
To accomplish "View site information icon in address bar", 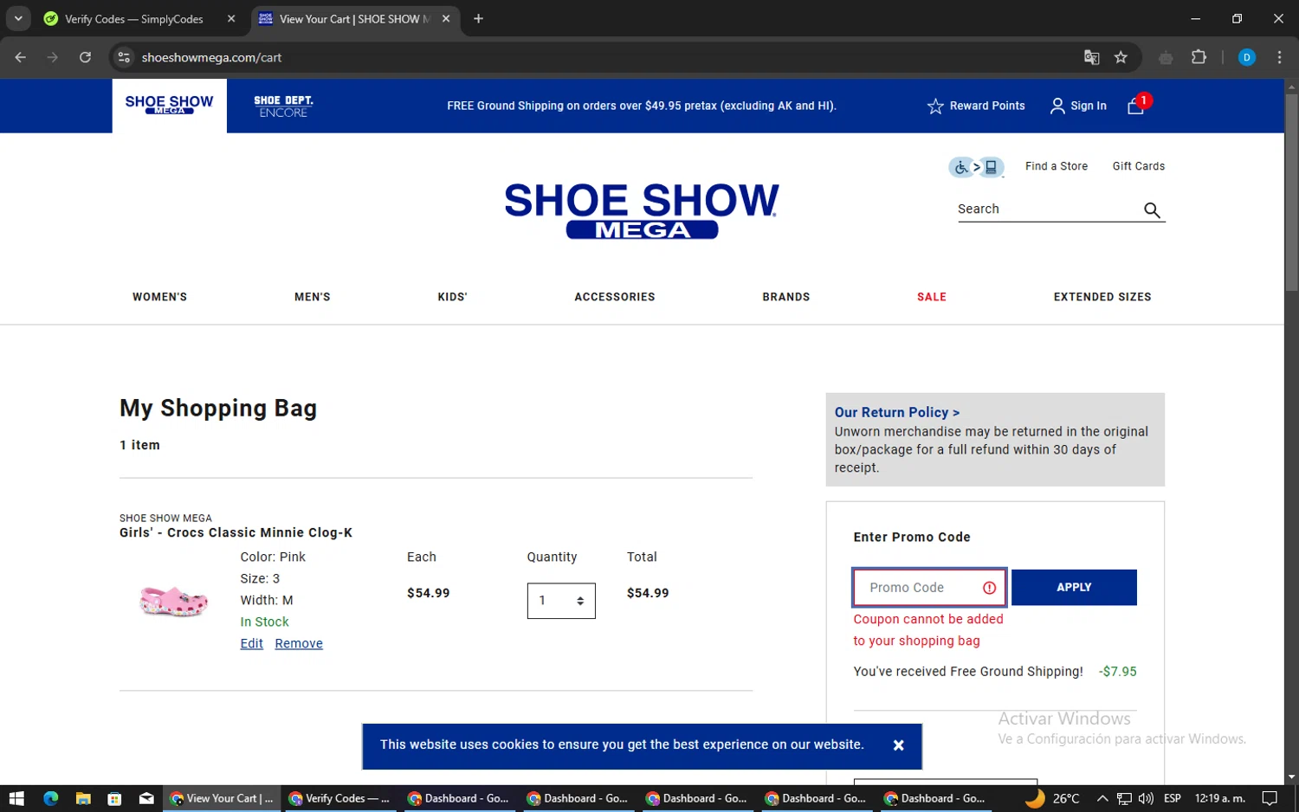I will coord(124,57).
